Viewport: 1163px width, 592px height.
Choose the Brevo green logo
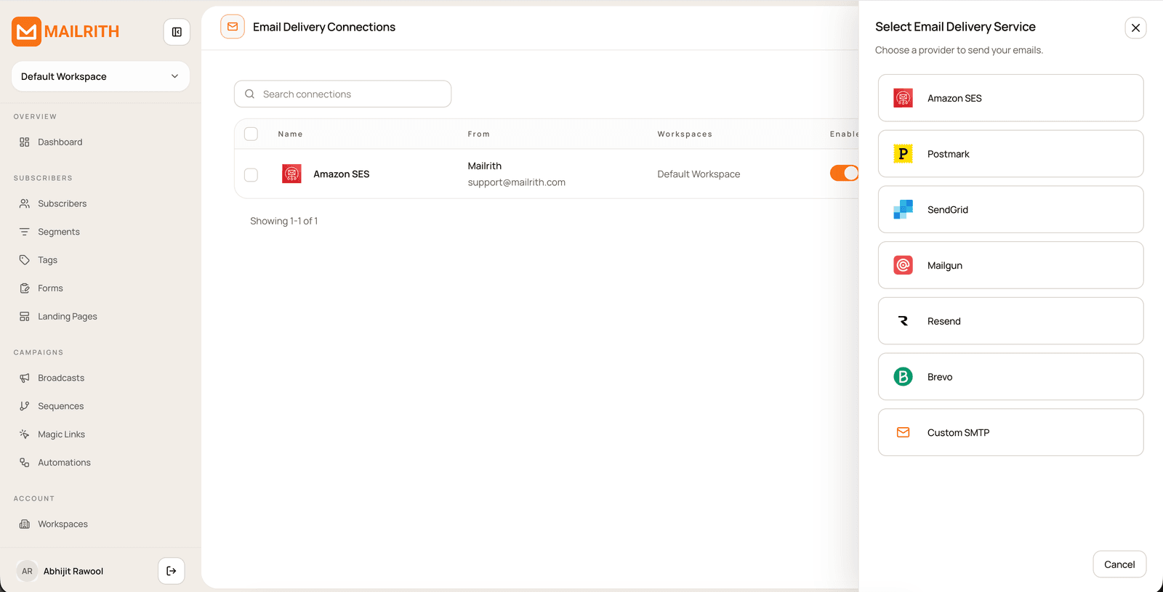click(903, 376)
